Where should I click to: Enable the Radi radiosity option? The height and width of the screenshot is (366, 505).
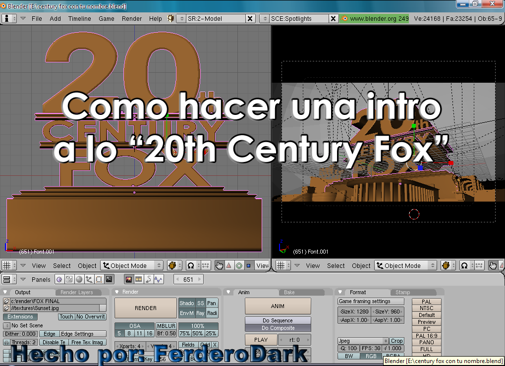[x=212, y=313]
